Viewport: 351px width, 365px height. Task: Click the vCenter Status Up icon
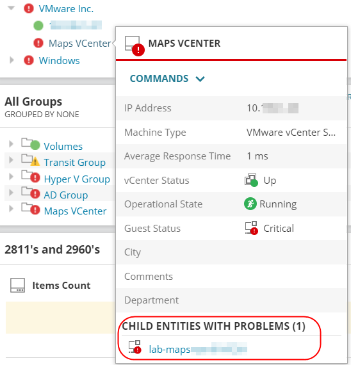click(251, 180)
